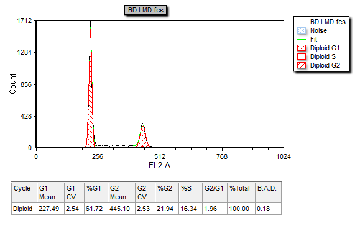Click the BD.LMD.fcs title button
Viewport: 360px width, 234px height.
[145, 10]
